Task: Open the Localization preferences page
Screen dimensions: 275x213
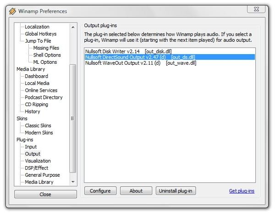Action: tap(37, 27)
